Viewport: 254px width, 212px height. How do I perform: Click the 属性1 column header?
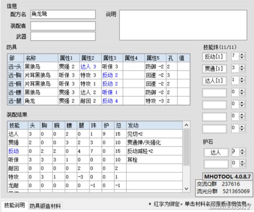click(69, 58)
